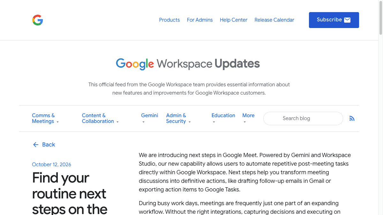The image size is (383, 215).
Task: Click the Back link text
Action: 49,145
